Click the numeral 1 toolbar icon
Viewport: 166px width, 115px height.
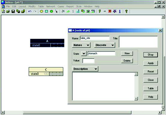point(73,11)
